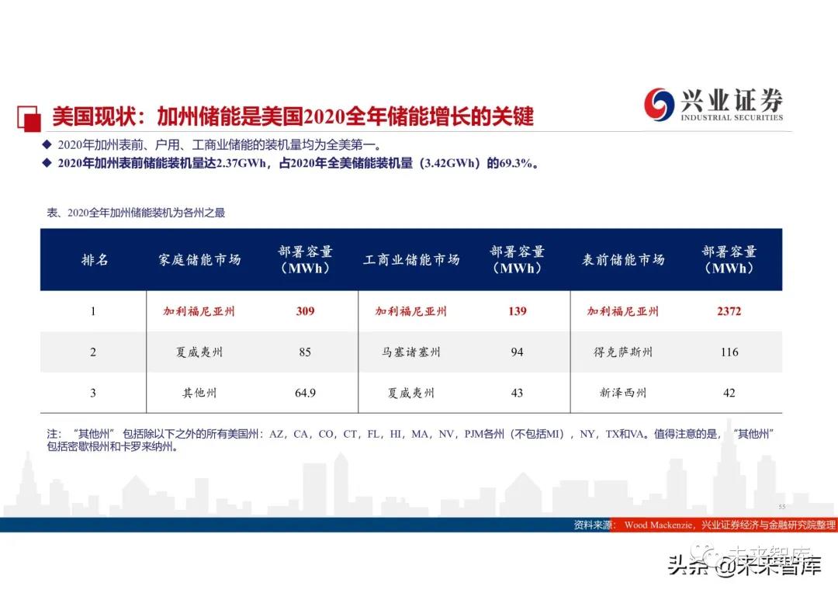The height and width of the screenshot is (593, 838).
Task: Click the value 64.9 in rank 3 row
Action: (305, 394)
